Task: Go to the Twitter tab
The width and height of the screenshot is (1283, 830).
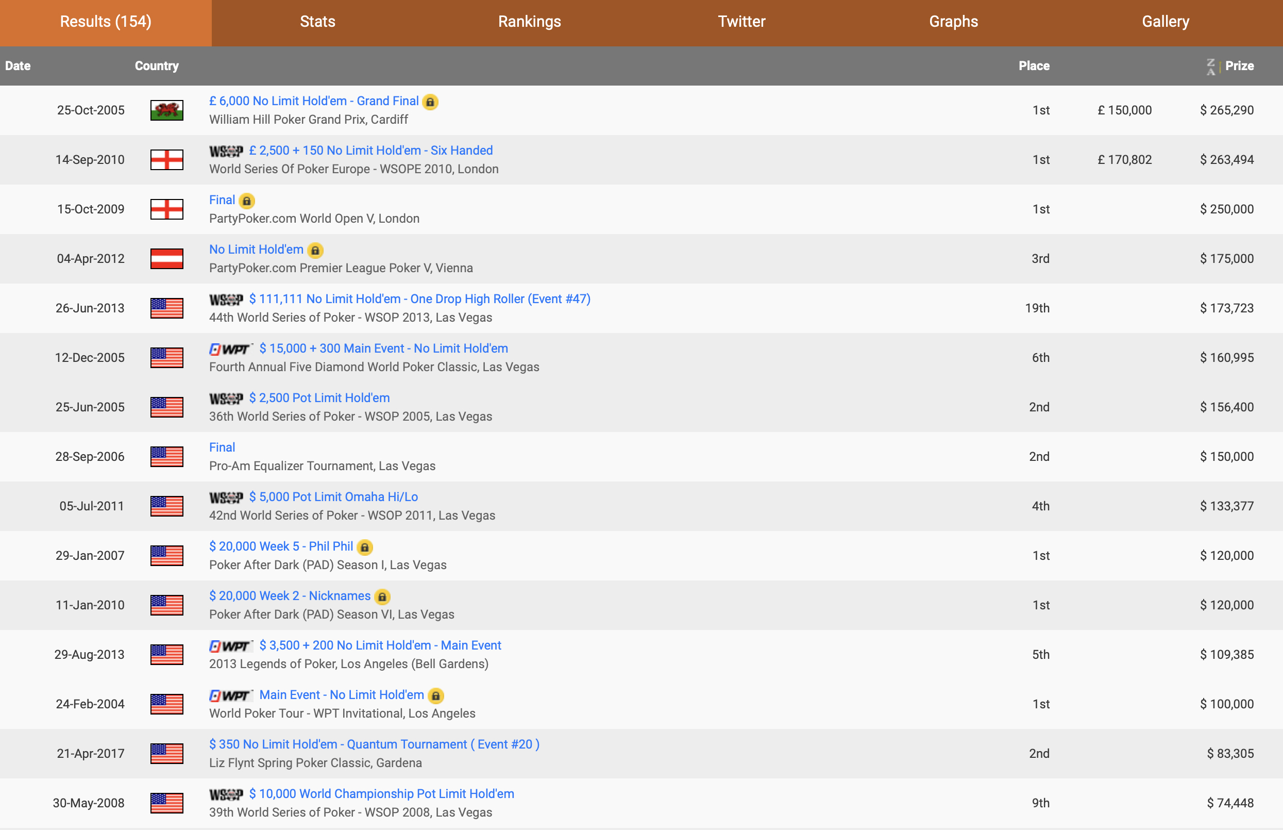Action: (741, 22)
